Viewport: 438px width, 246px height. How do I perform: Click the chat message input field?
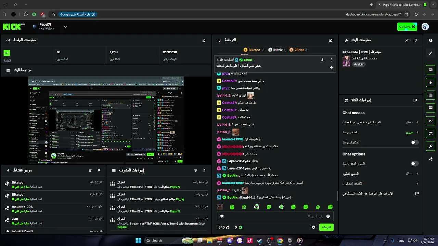[275, 216]
